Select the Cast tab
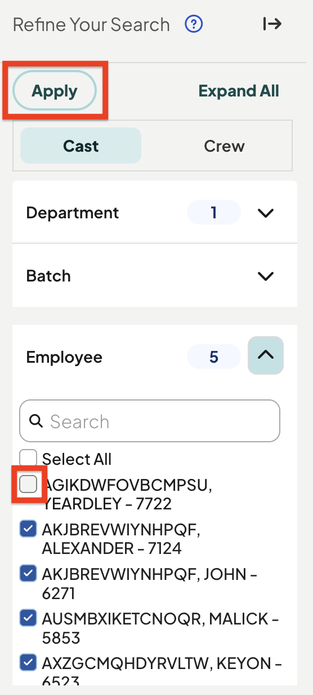The width and height of the screenshot is (313, 695). tap(81, 146)
